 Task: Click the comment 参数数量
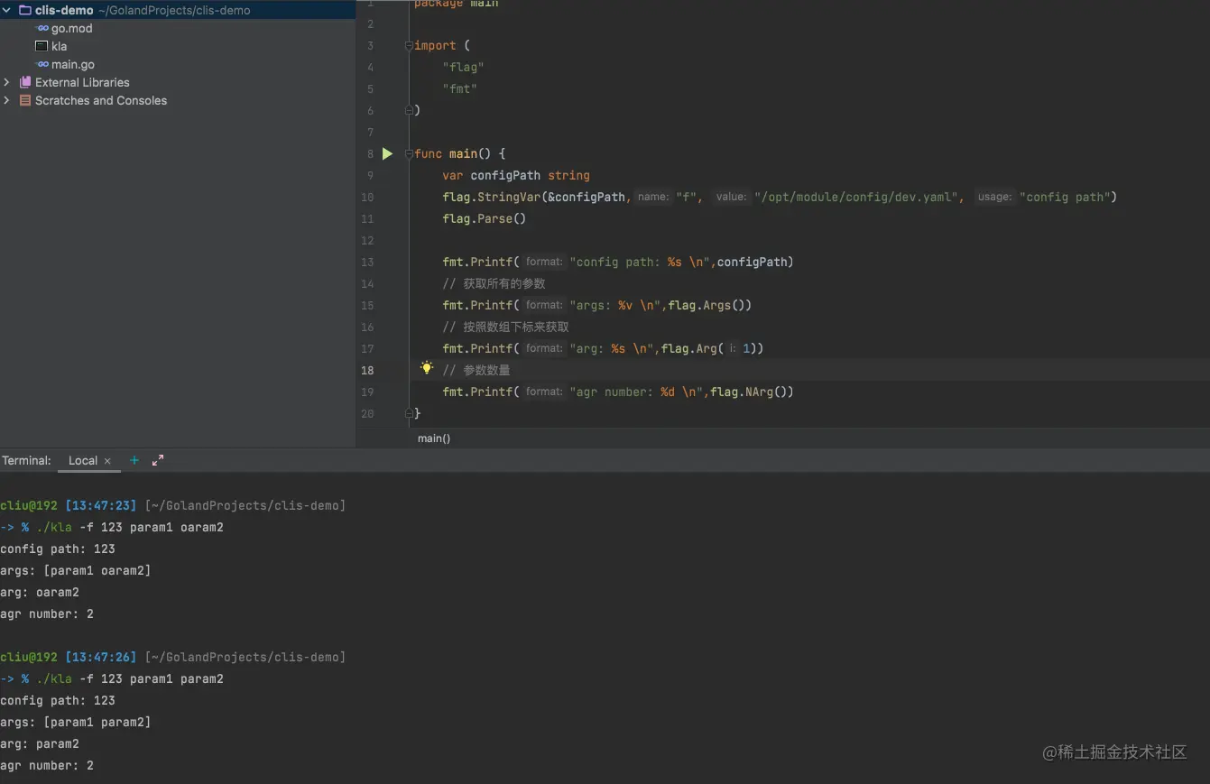tap(476, 370)
